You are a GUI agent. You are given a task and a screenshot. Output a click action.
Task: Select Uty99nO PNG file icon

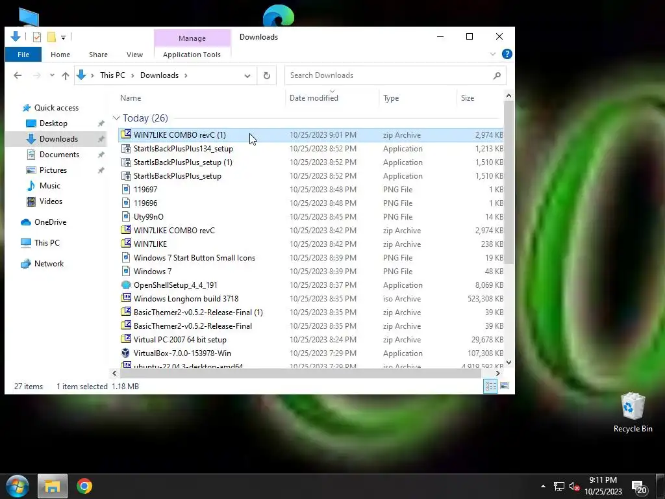click(x=126, y=216)
